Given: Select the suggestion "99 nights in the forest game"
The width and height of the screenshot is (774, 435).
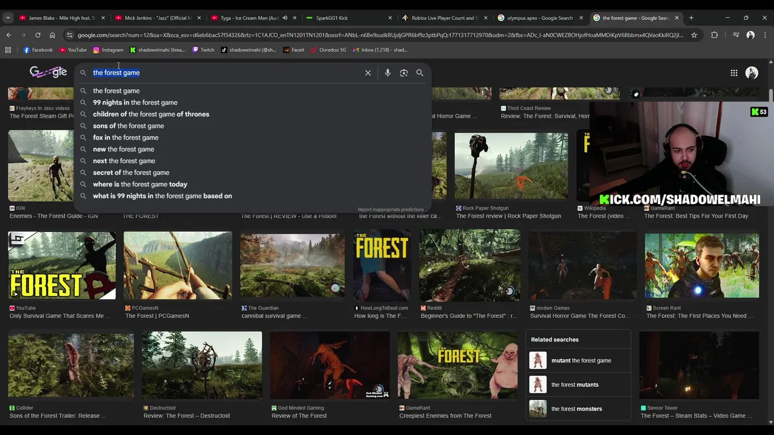Looking at the screenshot, I should click(135, 103).
